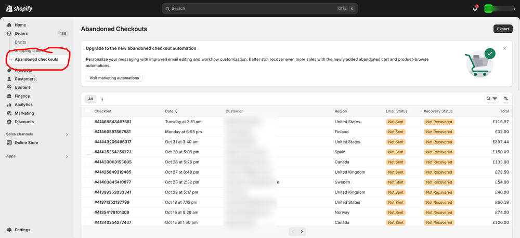
Task: Click the Orders count badge 188
Action: pyautogui.click(x=63, y=33)
